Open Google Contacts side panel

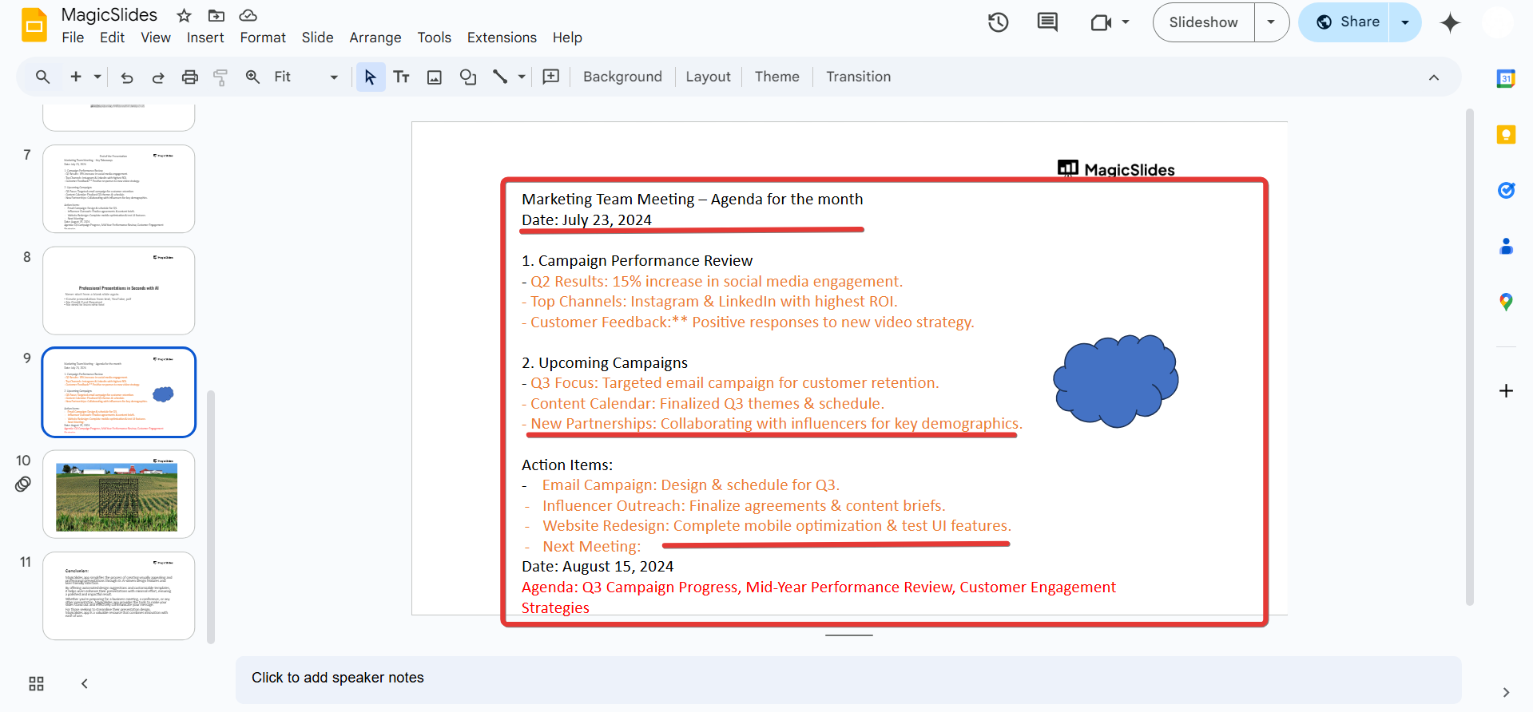[x=1506, y=246]
